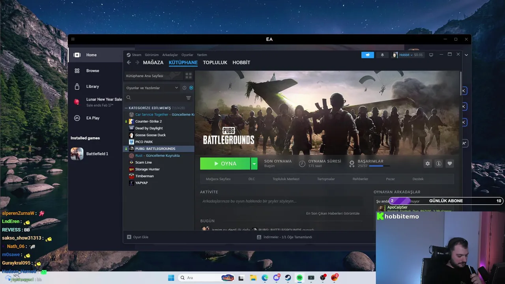Switch to the TOPLULUK section
505x284 pixels.
[215, 62]
